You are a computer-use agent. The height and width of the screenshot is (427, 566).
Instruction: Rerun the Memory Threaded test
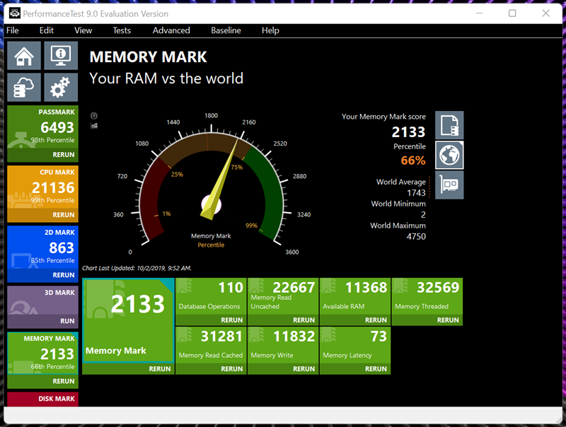[x=448, y=320]
